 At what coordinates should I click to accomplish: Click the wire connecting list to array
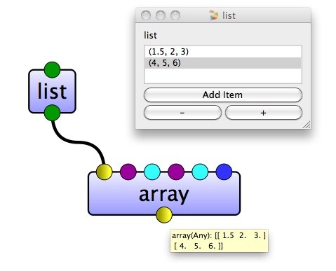click(x=79, y=141)
